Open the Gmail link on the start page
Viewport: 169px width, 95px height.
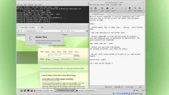pyautogui.click(x=71, y=52)
